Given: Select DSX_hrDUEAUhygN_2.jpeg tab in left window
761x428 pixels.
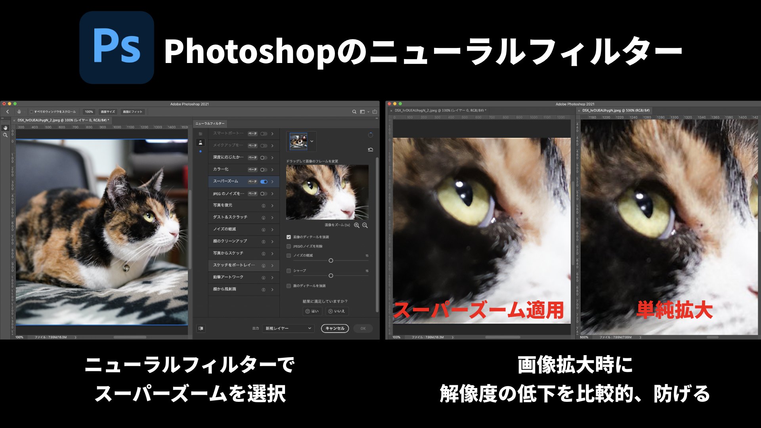Looking at the screenshot, I should pyautogui.click(x=63, y=120).
